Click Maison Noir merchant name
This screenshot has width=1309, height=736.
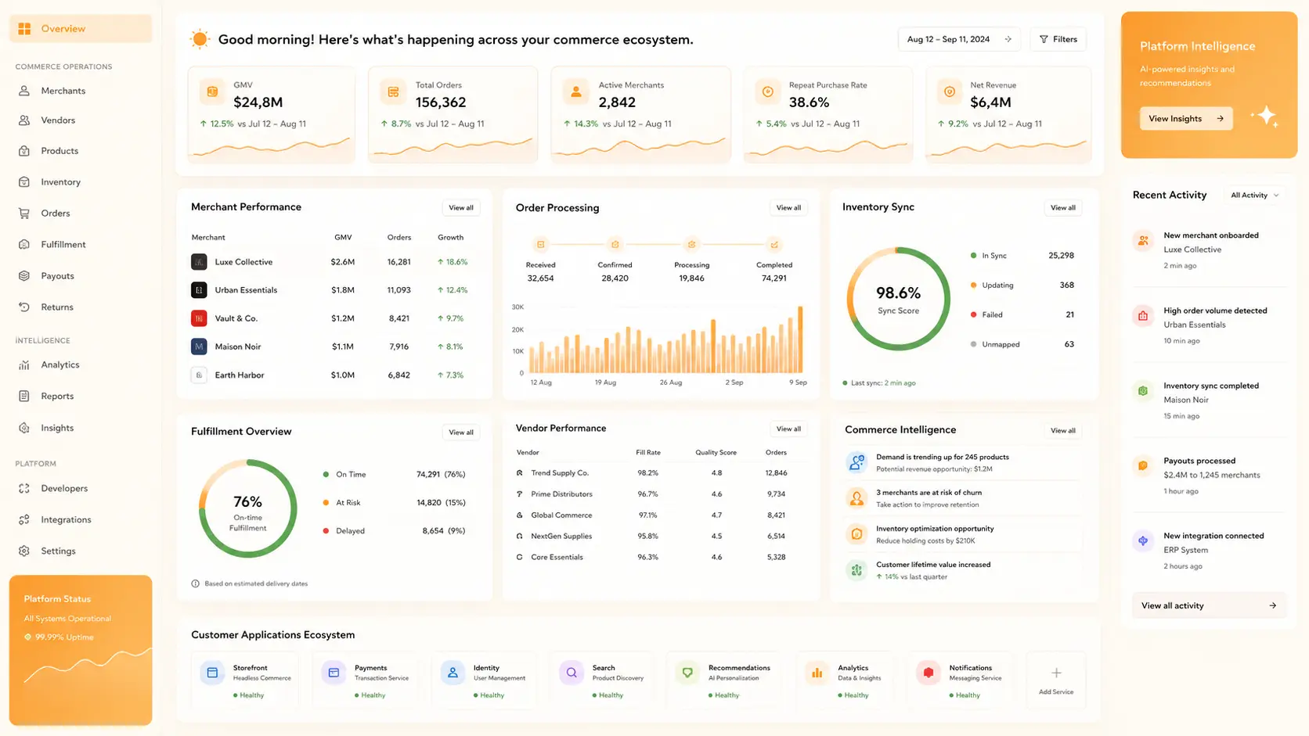(238, 346)
